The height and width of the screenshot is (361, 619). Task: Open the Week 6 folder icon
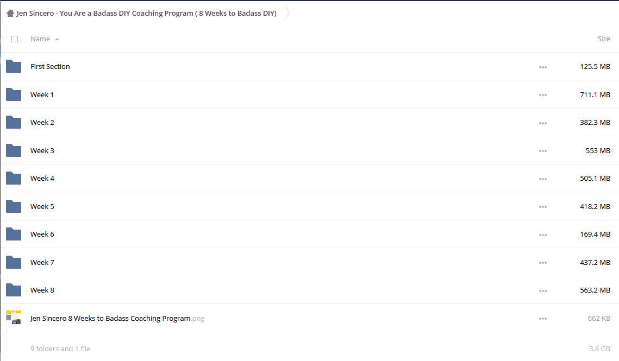click(x=14, y=235)
